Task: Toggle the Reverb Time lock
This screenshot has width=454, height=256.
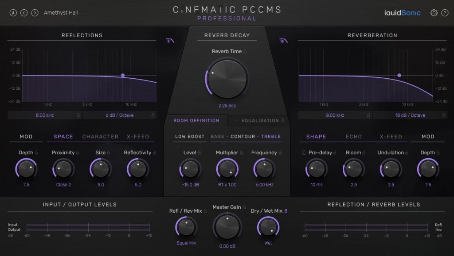Action: pos(245,51)
